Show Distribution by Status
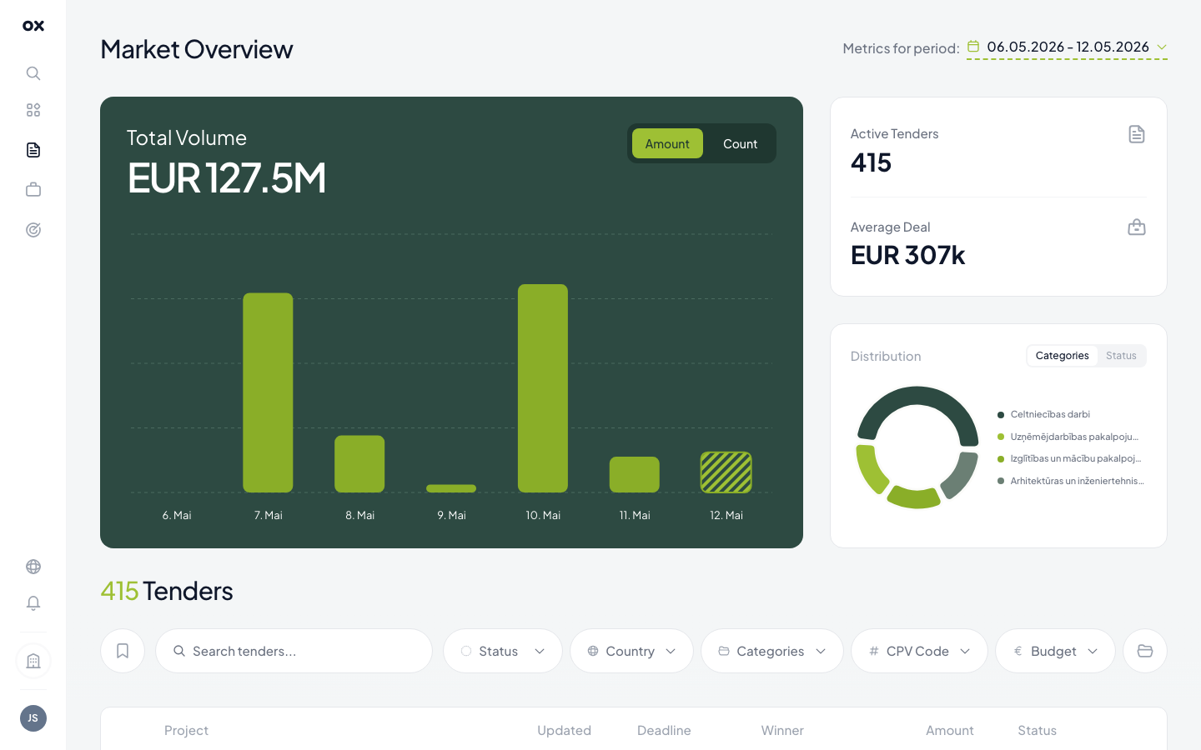 tap(1121, 356)
